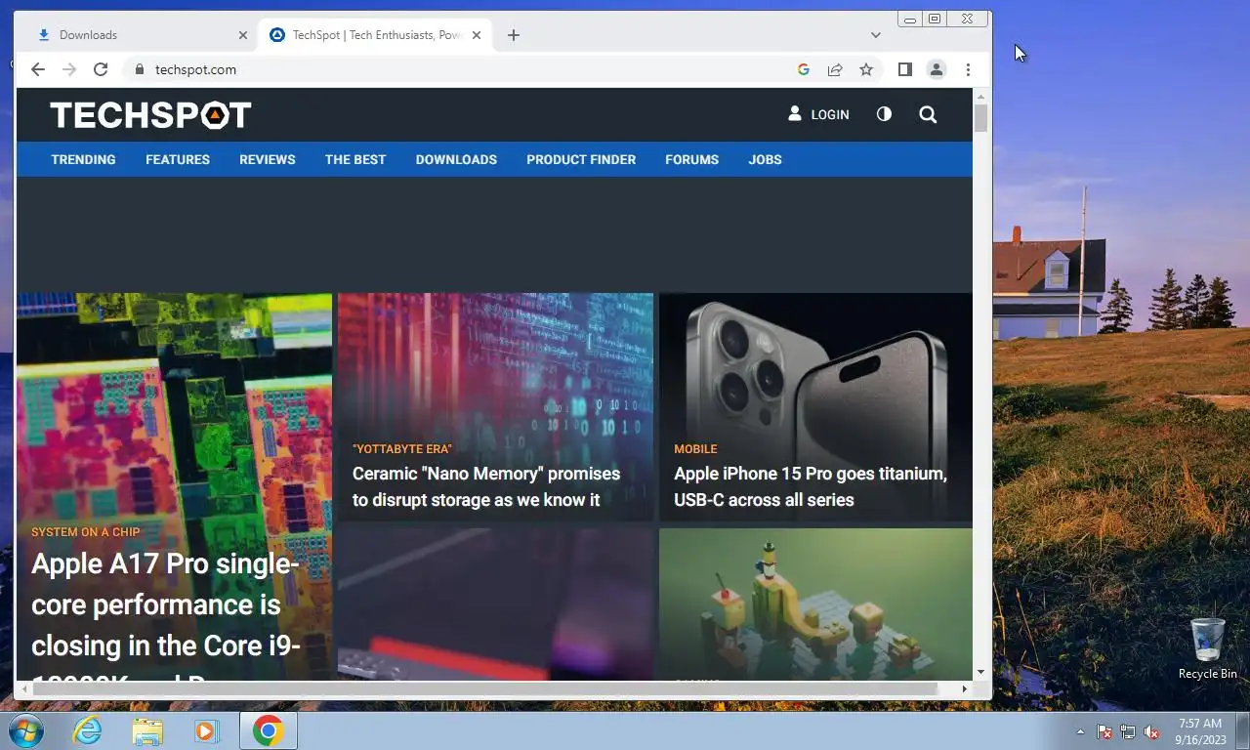Click the Action Center flag icon
Screen dimensions: 1250x750
coord(1104,731)
